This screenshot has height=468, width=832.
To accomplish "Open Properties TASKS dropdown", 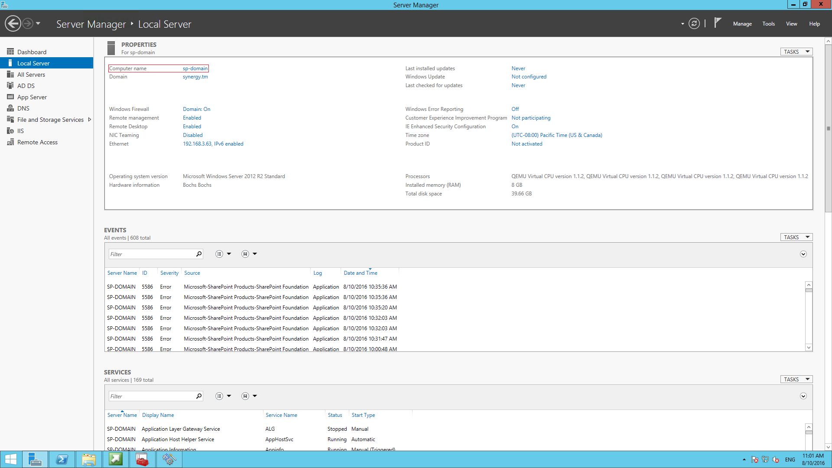I will tap(796, 52).
